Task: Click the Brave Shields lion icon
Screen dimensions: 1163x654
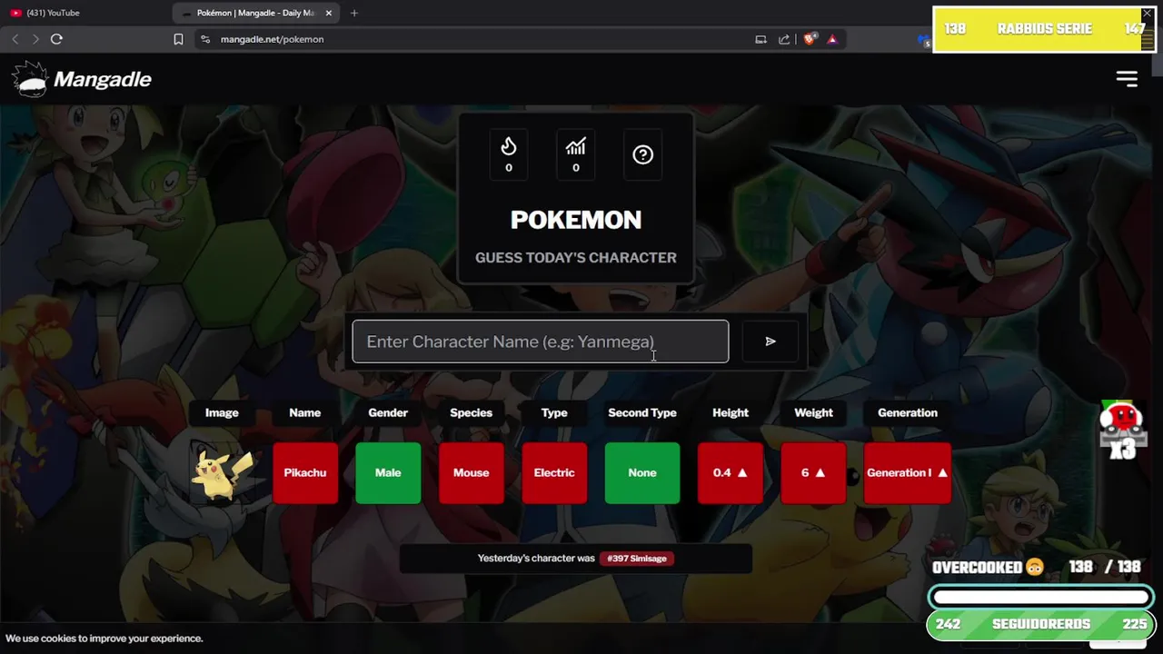Action: [x=810, y=39]
